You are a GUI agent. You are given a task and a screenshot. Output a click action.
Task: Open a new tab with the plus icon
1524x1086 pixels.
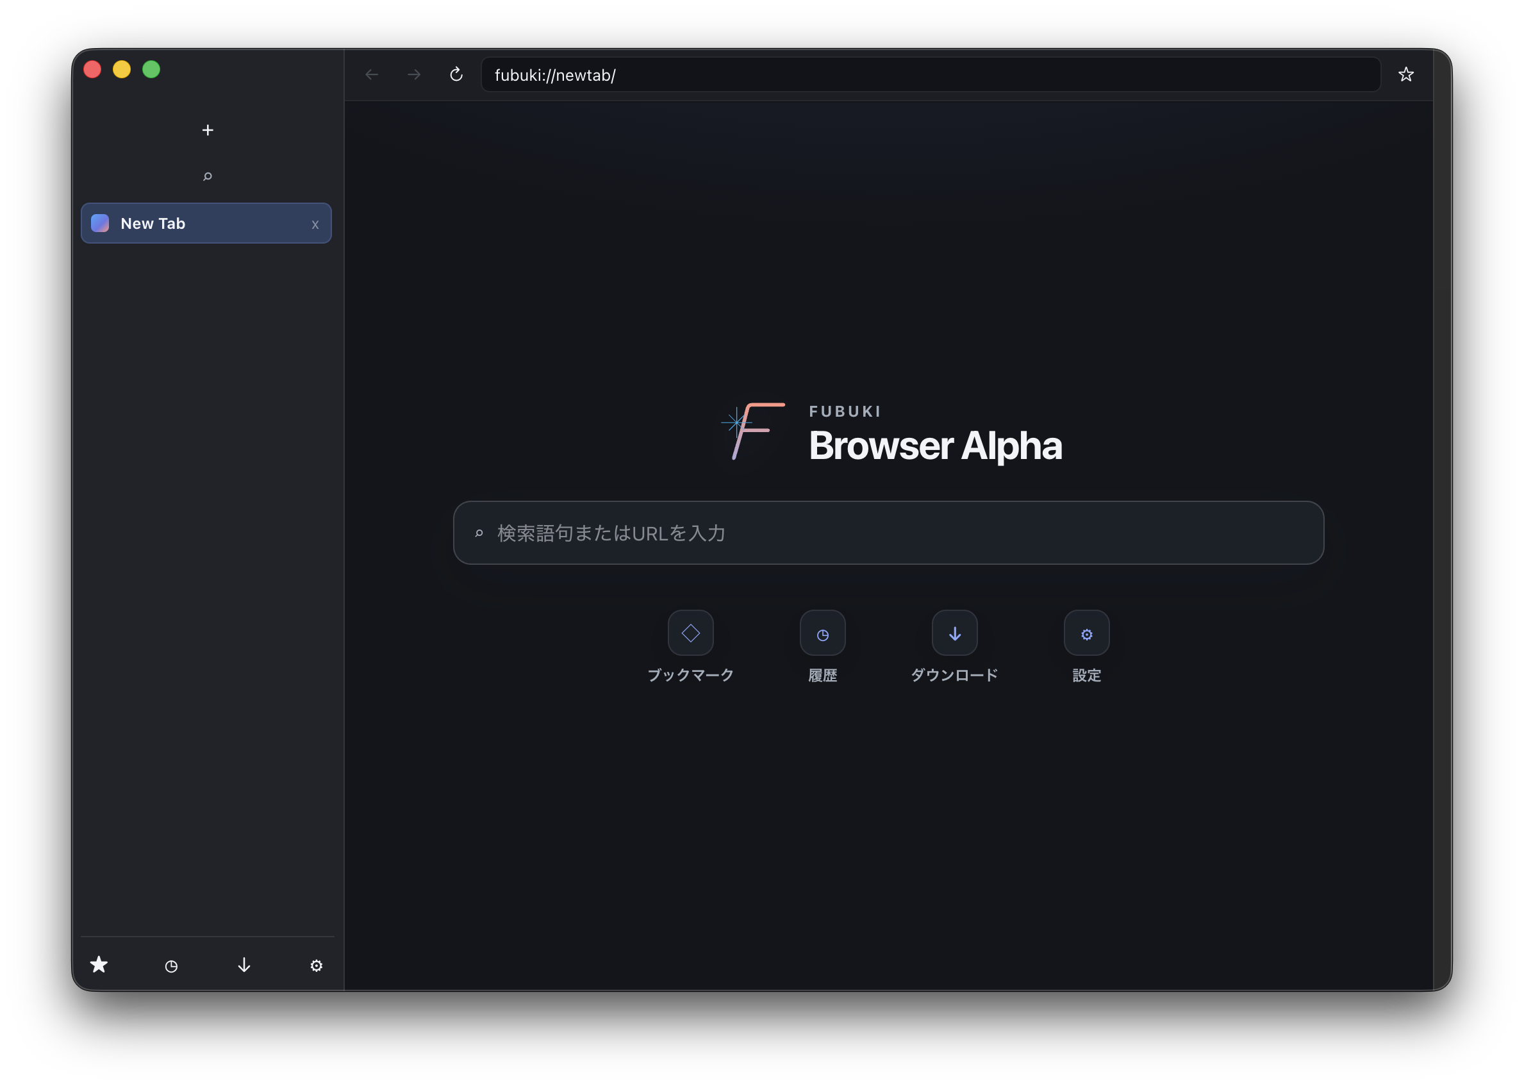click(208, 129)
